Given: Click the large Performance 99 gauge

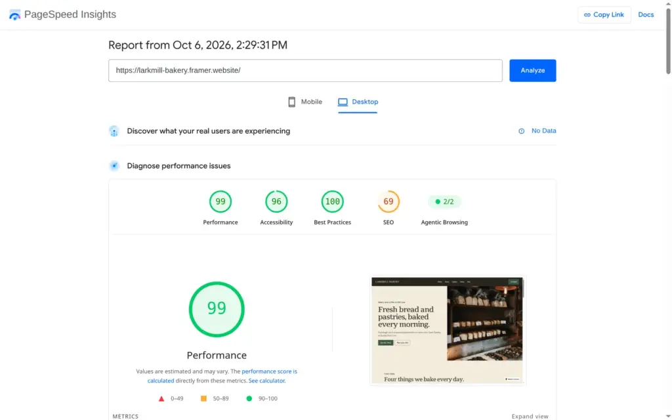Looking at the screenshot, I should 217,309.
